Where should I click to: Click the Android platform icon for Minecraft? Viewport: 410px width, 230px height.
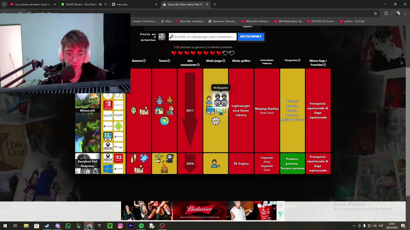pyautogui.click(x=118, y=126)
